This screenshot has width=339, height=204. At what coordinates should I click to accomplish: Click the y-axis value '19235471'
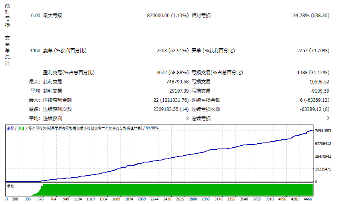(323, 169)
